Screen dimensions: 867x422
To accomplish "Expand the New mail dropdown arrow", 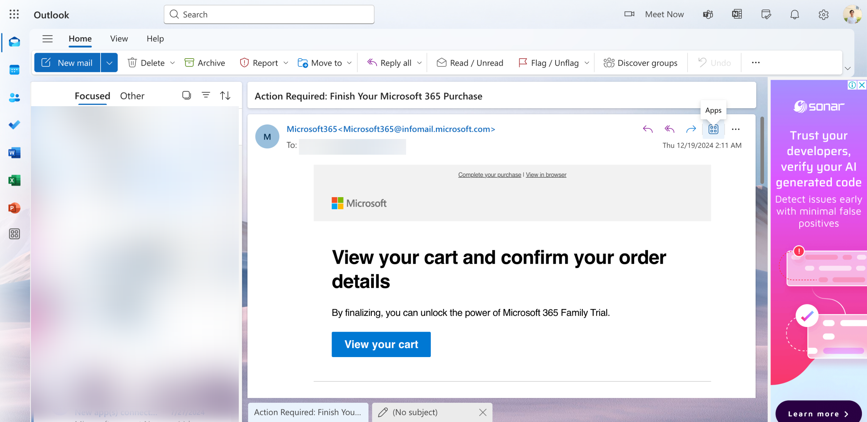I will (x=109, y=63).
